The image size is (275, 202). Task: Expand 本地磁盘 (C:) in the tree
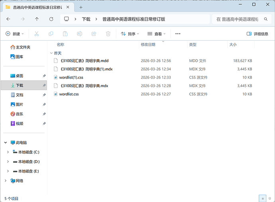[8, 152]
